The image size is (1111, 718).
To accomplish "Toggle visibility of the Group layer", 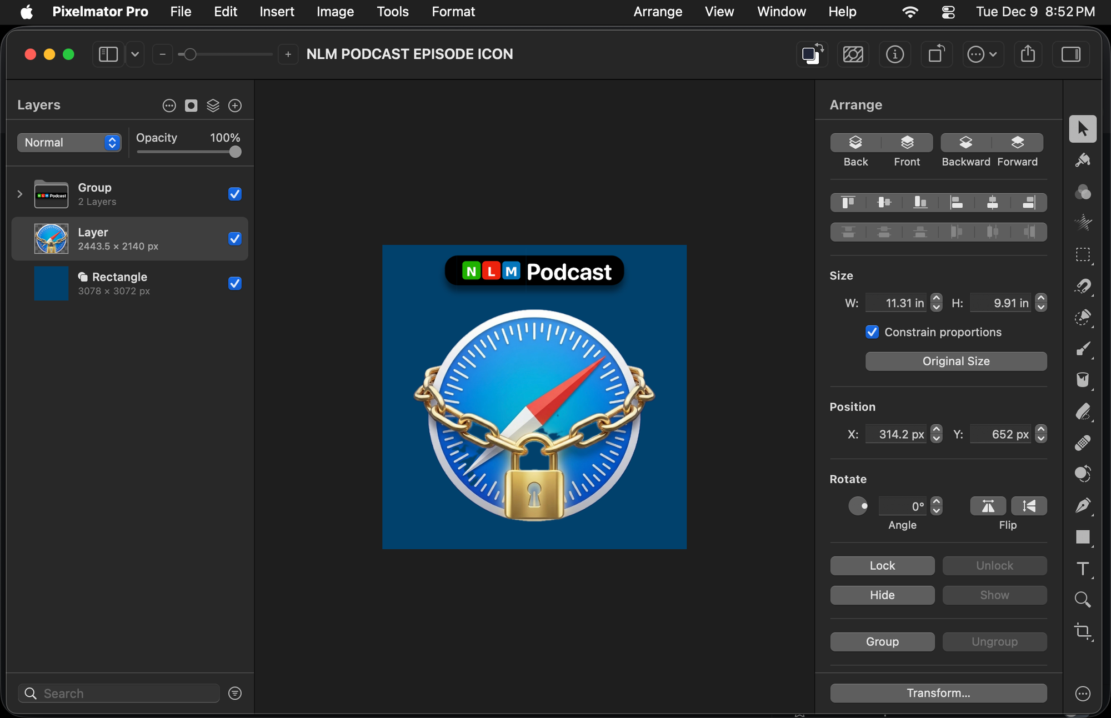I will pyautogui.click(x=234, y=194).
